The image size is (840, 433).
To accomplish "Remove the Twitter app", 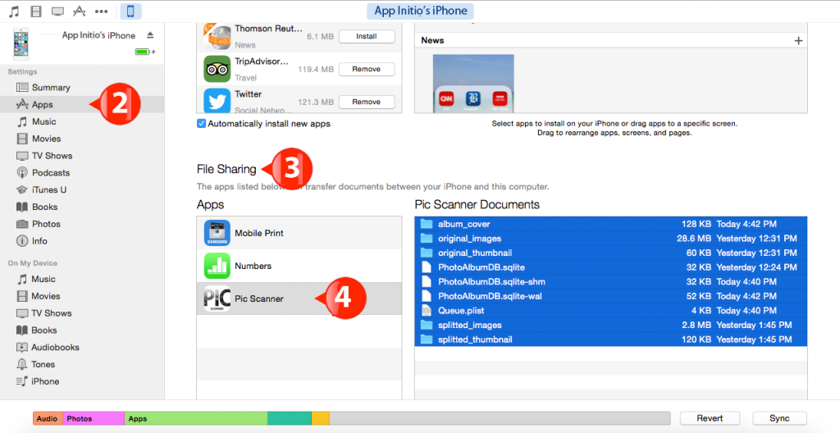I will pyautogui.click(x=367, y=102).
